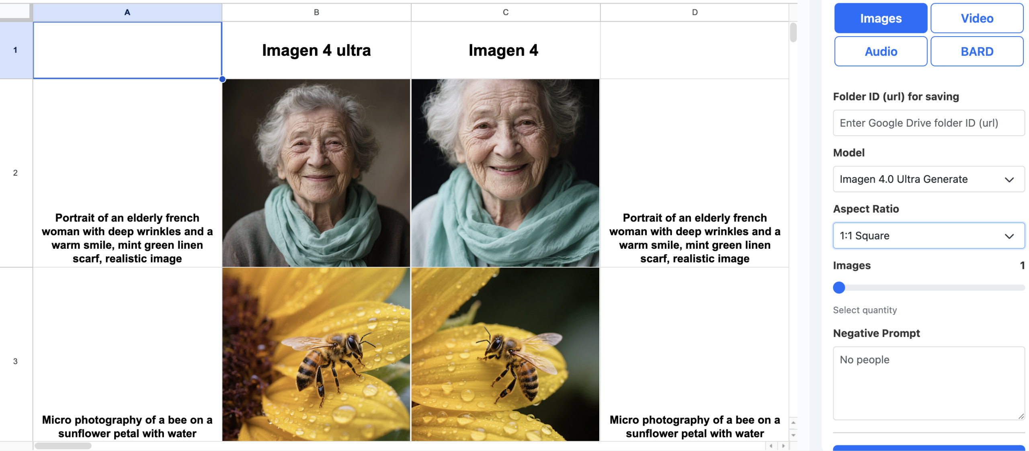Click the fill handle of cell A1

pyautogui.click(x=222, y=79)
